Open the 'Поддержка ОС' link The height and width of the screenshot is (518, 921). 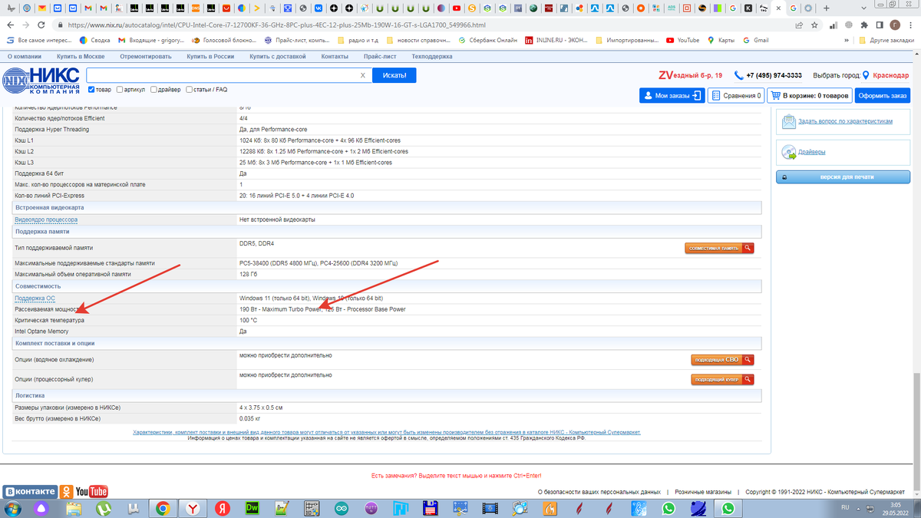[35, 299]
